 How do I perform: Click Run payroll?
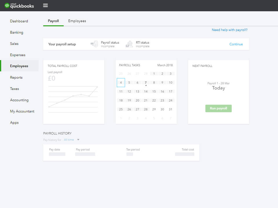click(x=218, y=108)
